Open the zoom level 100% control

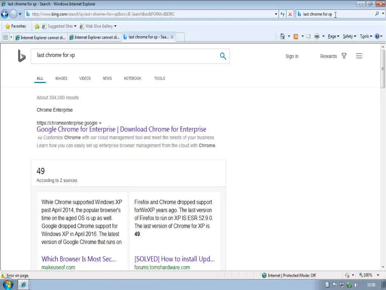369,275
